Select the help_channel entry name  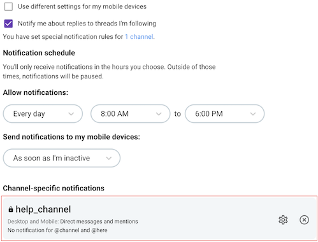[43, 210]
